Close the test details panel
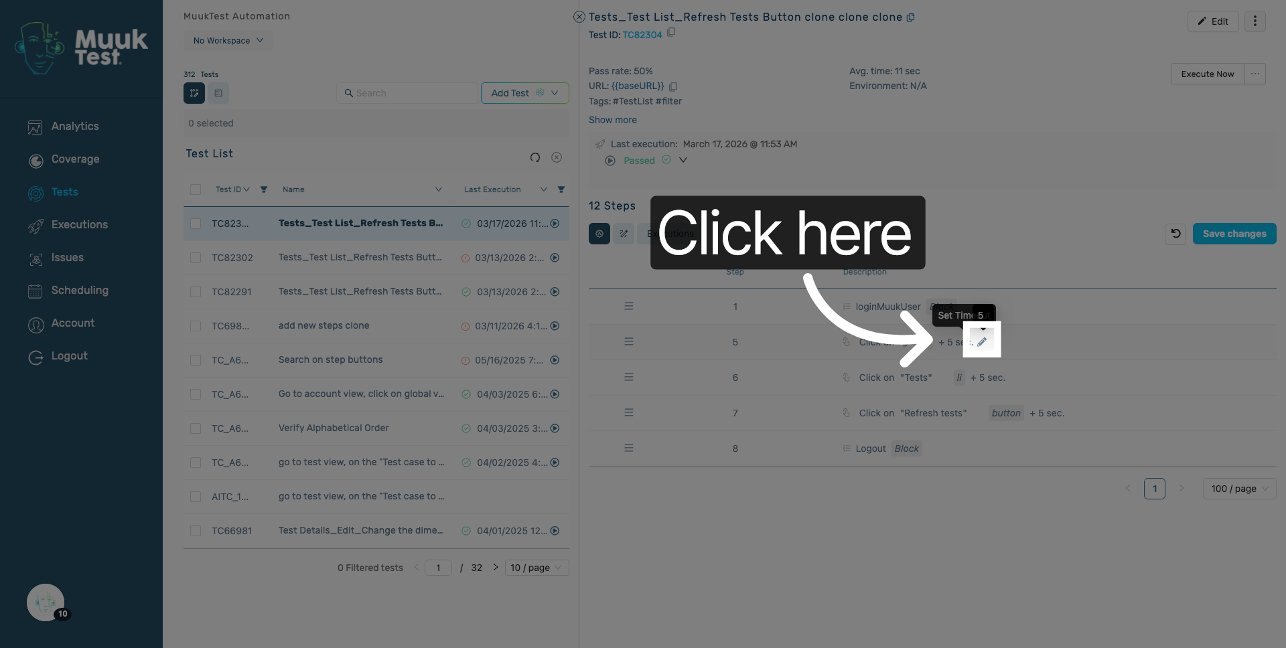 579,17
